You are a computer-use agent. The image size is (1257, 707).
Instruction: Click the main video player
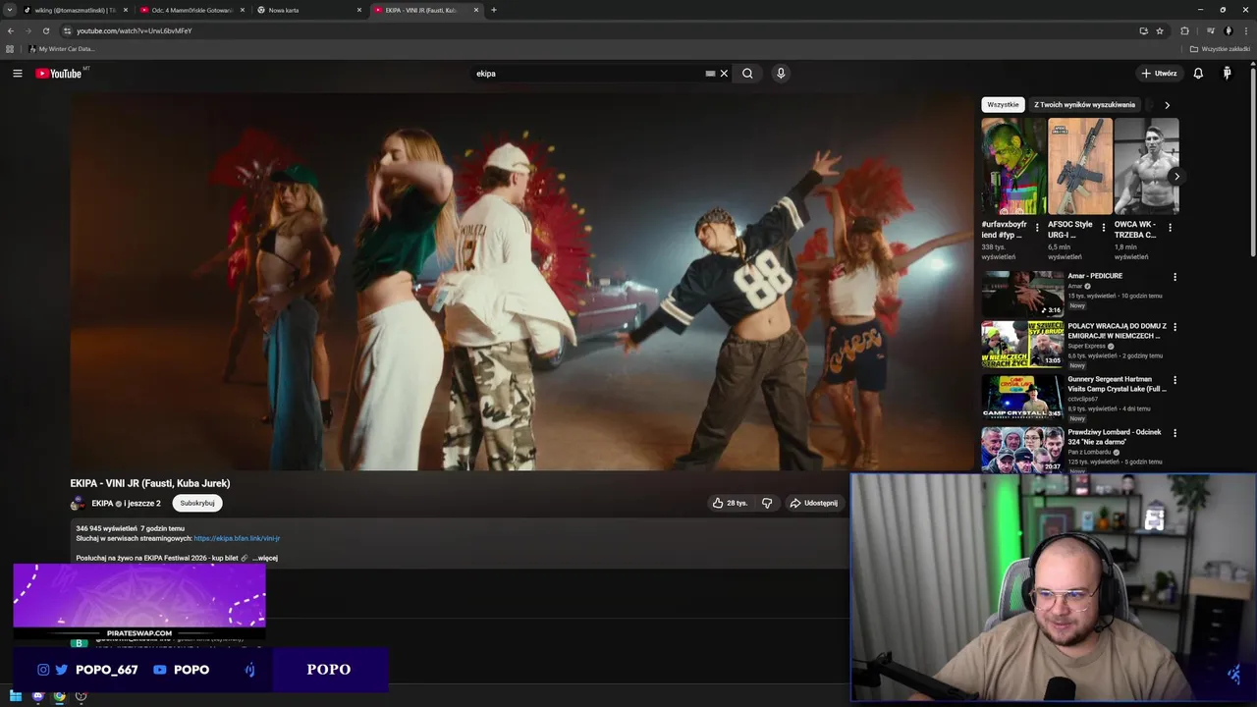pyautogui.click(x=521, y=282)
